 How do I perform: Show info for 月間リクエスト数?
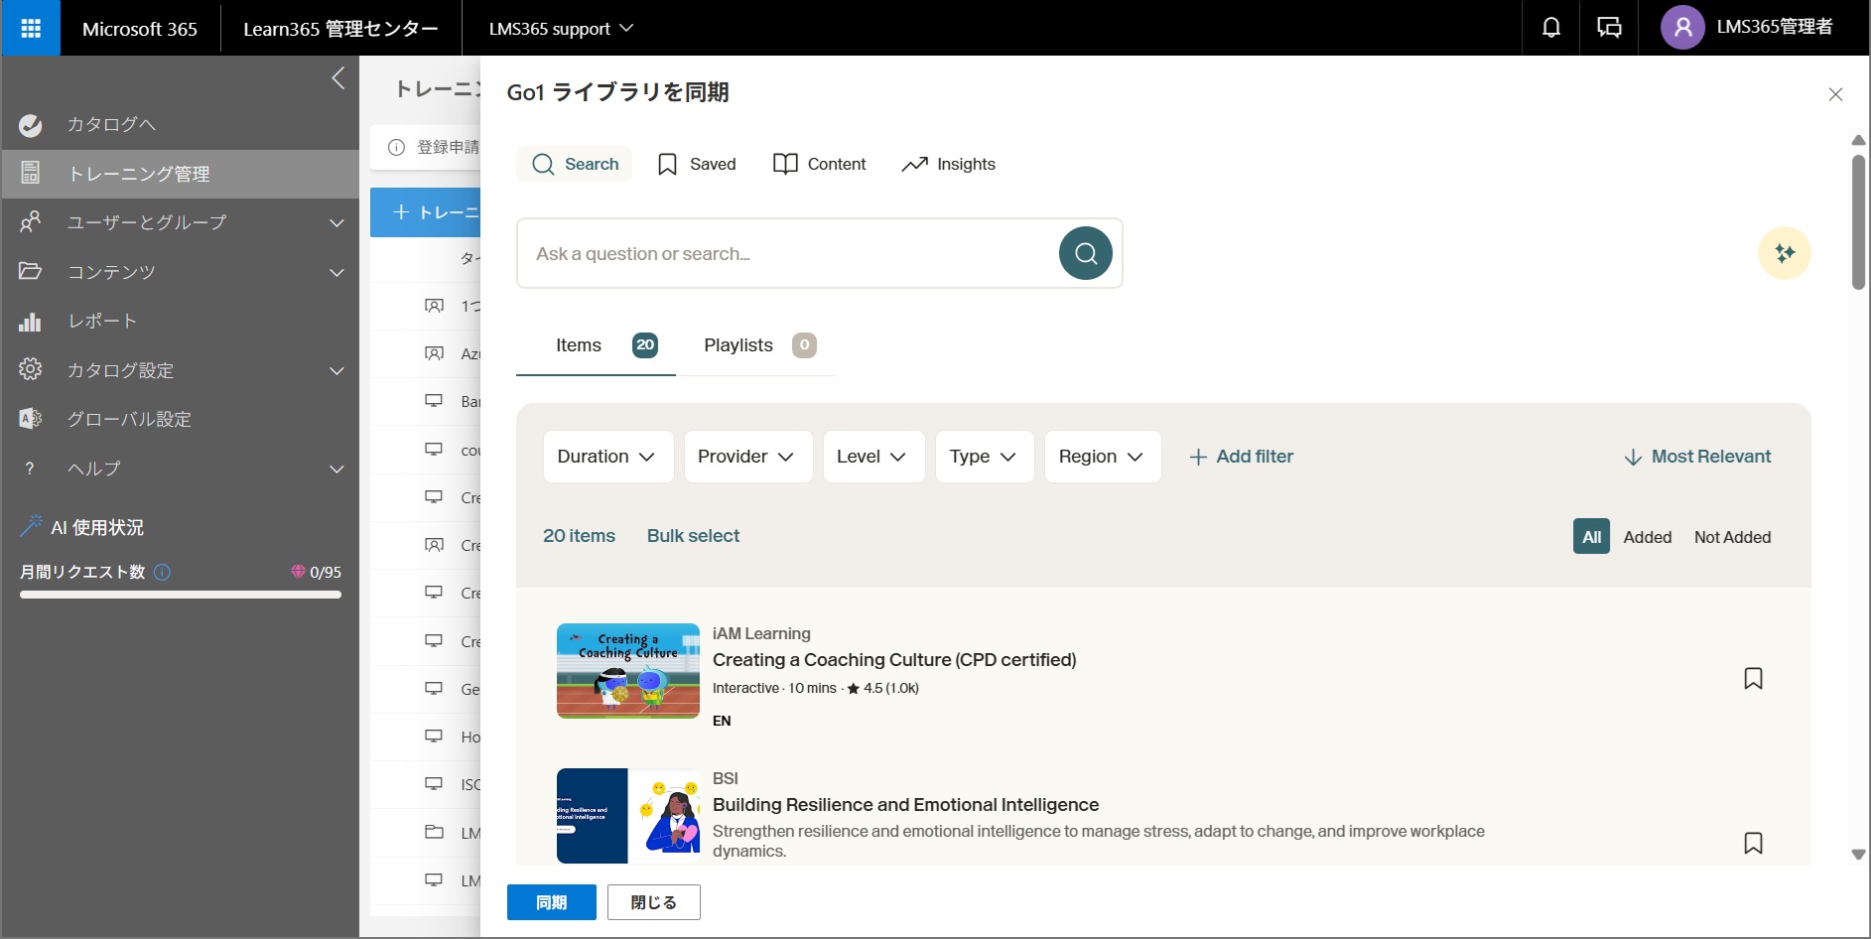(163, 572)
